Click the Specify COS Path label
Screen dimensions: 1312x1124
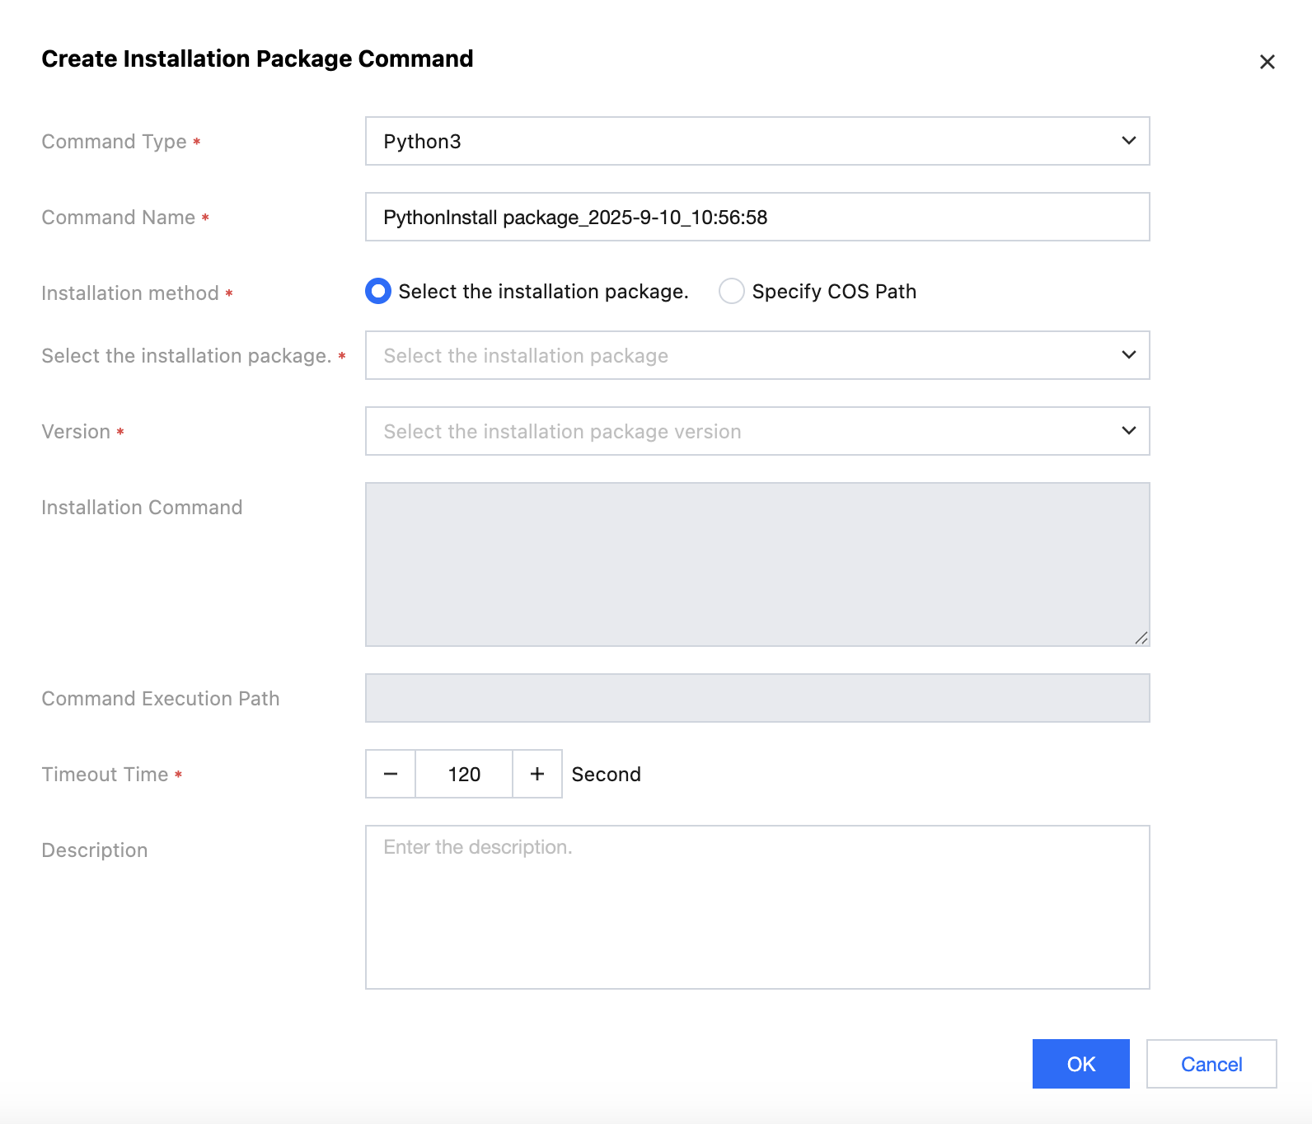[x=834, y=292]
